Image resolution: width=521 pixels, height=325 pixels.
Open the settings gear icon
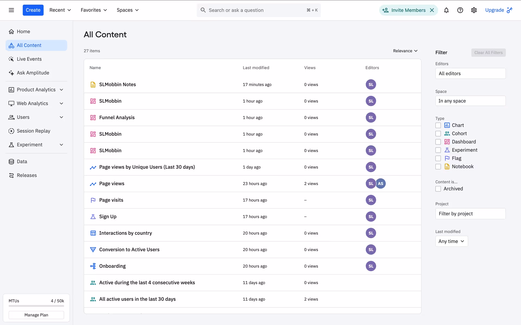(x=474, y=10)
